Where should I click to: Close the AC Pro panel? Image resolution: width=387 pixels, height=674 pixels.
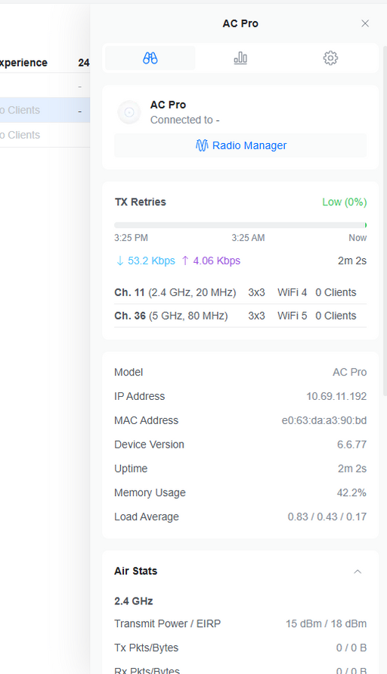pos(365,23)
